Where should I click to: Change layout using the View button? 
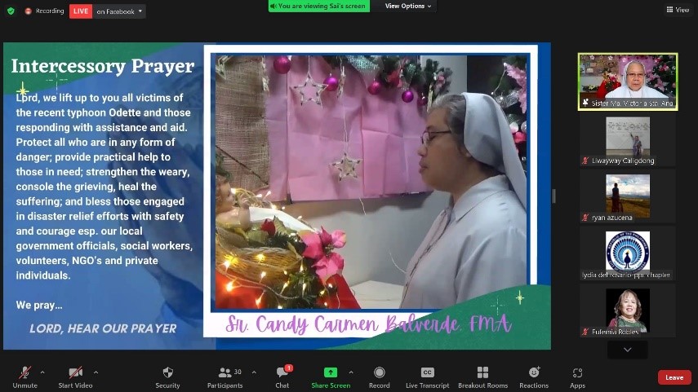click(x=678, y=10)
